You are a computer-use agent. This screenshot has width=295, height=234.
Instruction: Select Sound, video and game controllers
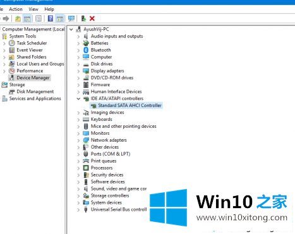(119, 188)
